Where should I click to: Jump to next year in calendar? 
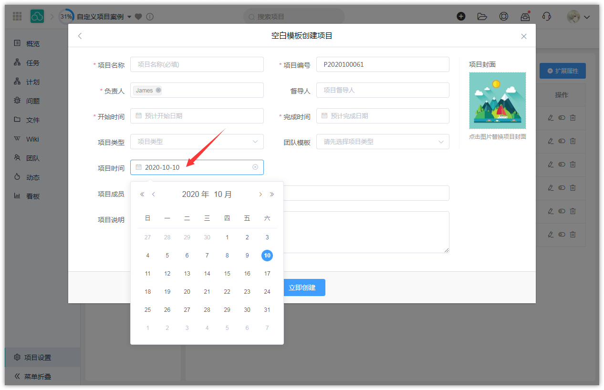point(272,194)
